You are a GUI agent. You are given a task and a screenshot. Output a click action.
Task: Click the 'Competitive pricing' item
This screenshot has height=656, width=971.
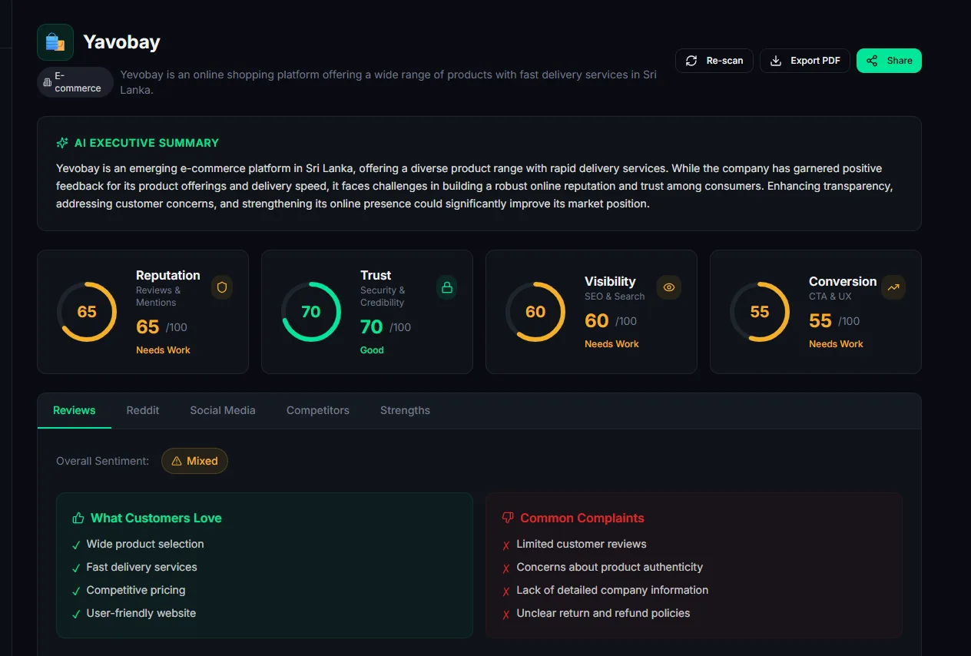coord(136,590)
